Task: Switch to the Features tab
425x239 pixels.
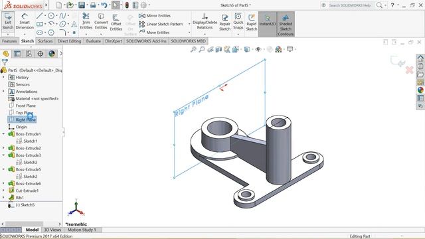Action: [x=9, y=41]
